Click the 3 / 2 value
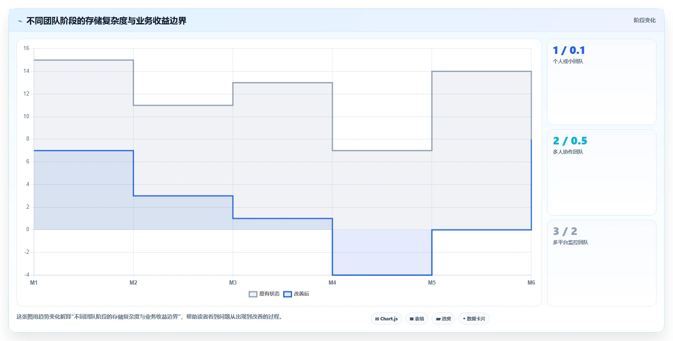 (x=565, y=232)
